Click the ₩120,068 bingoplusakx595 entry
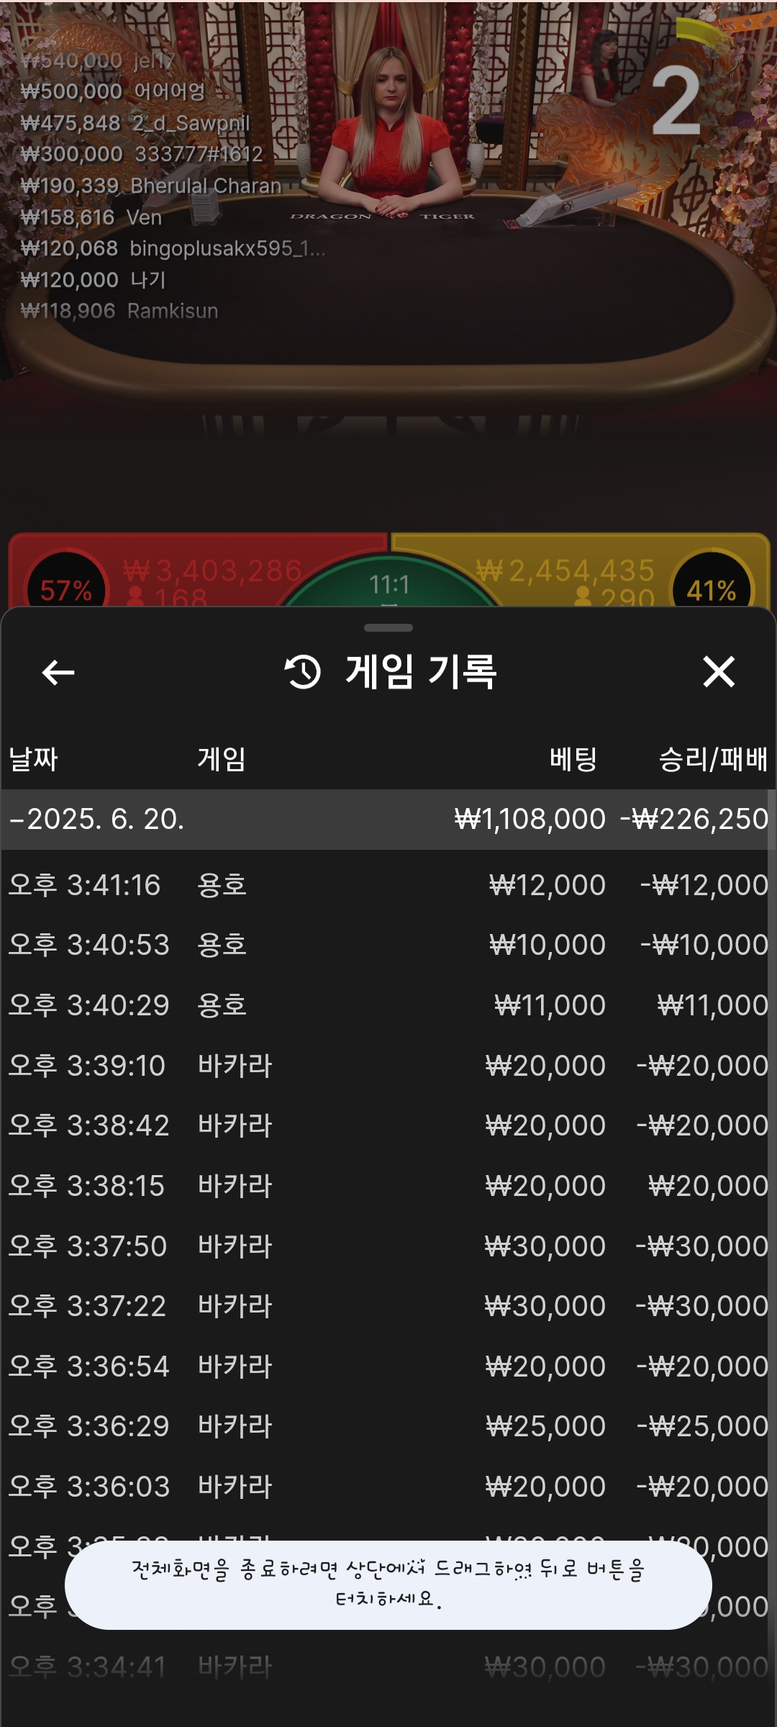This screenshot has width=777, height=1727. [x=173, y=248]
